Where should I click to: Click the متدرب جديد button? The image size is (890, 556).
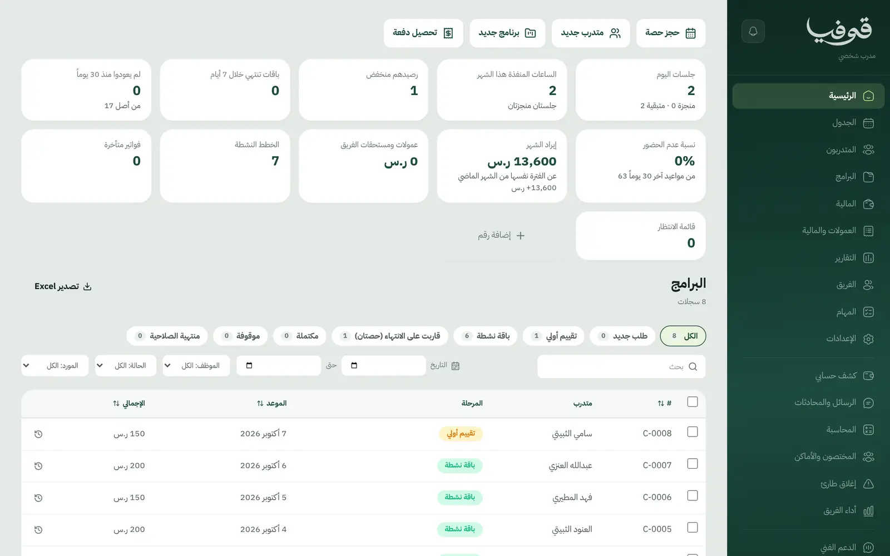tap(591, 33)
